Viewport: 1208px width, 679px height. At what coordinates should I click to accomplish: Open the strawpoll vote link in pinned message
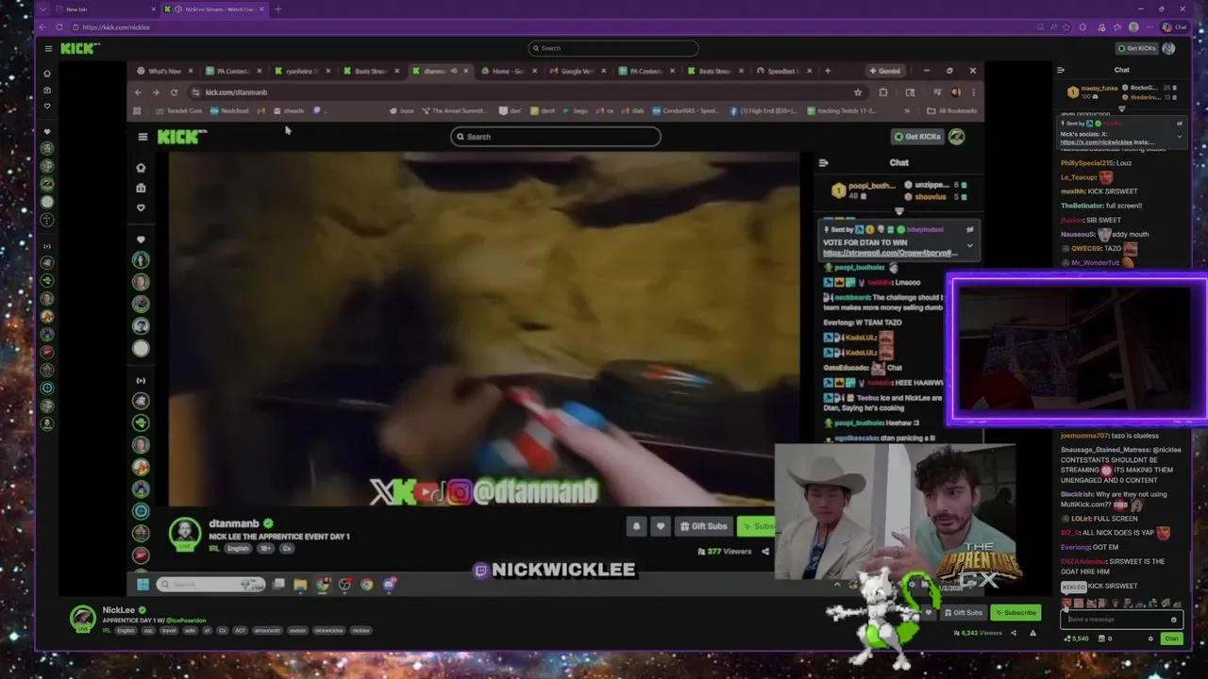click(x=890, y=253)
